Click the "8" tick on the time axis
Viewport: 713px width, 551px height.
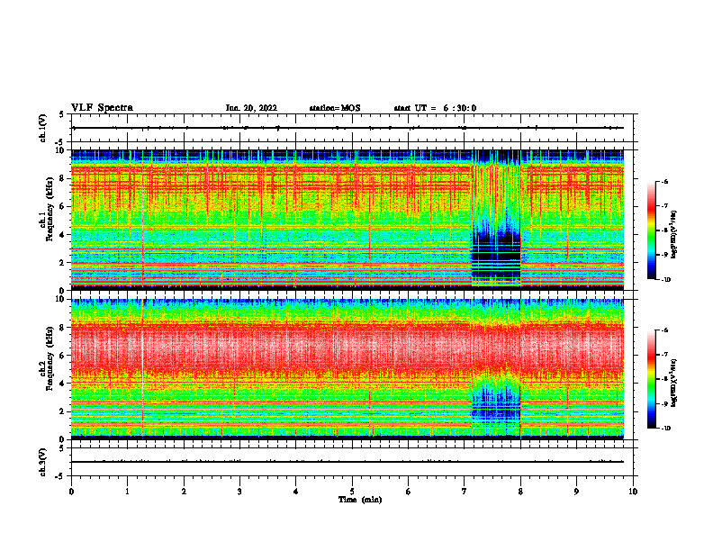tap(520, 492)
